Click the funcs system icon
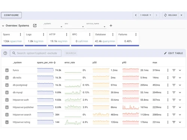The width and height of the screenshot is (187, 140). point(7,70)
